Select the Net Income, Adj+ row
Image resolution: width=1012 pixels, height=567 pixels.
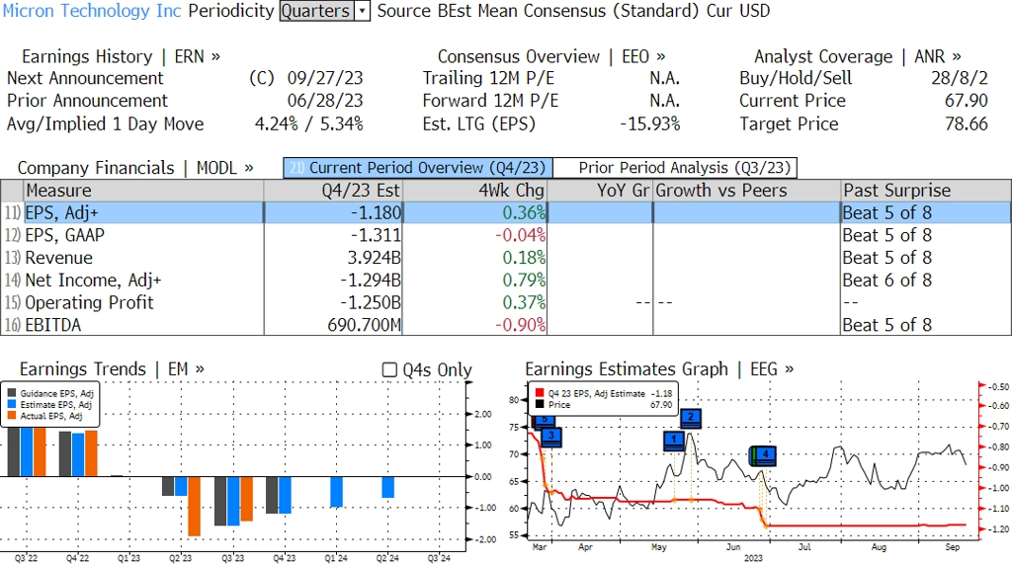pyautogui.click(x=505, y=280)
